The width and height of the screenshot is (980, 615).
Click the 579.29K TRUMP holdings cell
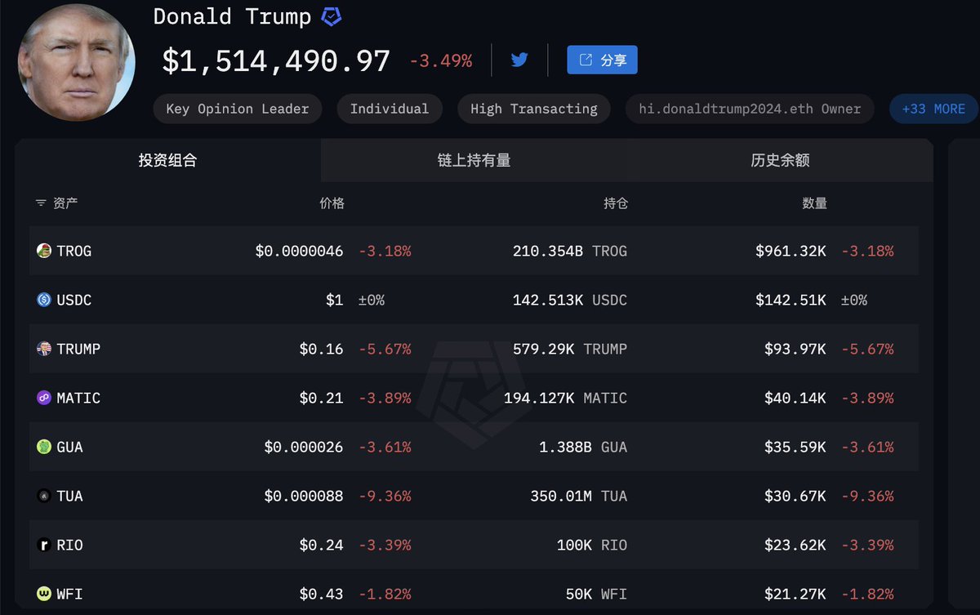tap(570, 349)
